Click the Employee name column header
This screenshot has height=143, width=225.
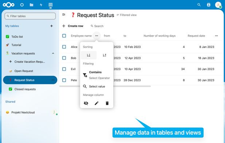[x=81, y=36]
